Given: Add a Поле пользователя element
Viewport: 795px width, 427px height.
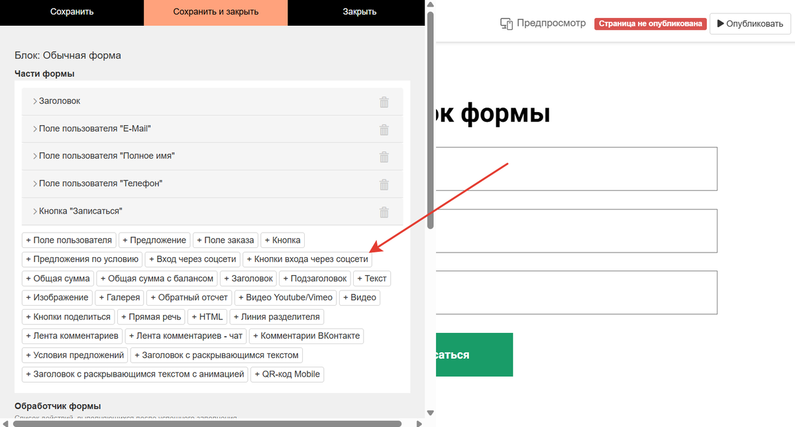Looking at the screenshot, I should click(70, 240).
